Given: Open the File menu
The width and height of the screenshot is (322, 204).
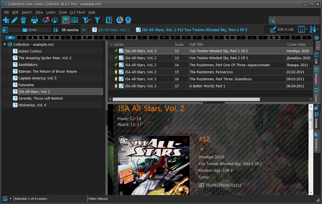Looking at the screenshot, I should coord(6,12).
